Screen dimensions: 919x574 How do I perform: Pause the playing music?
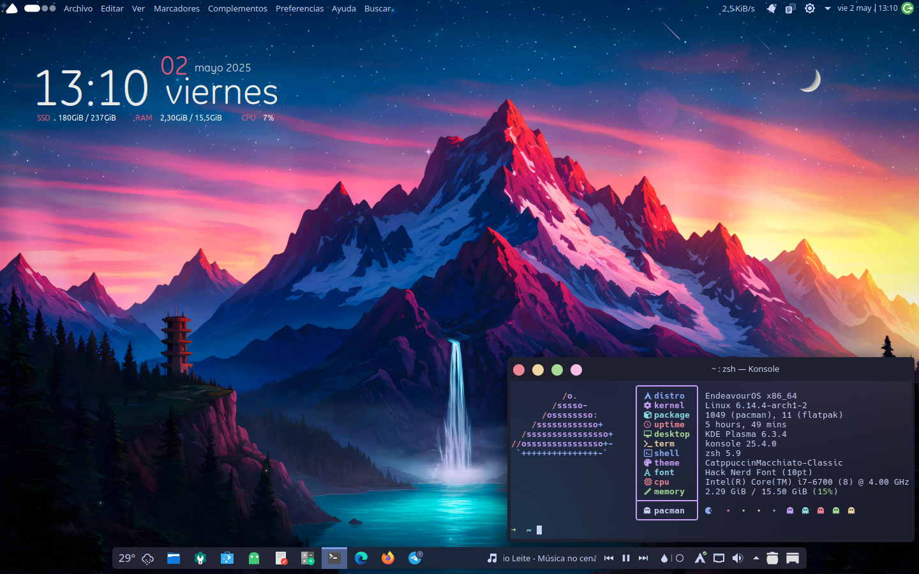tap(626, 558)
